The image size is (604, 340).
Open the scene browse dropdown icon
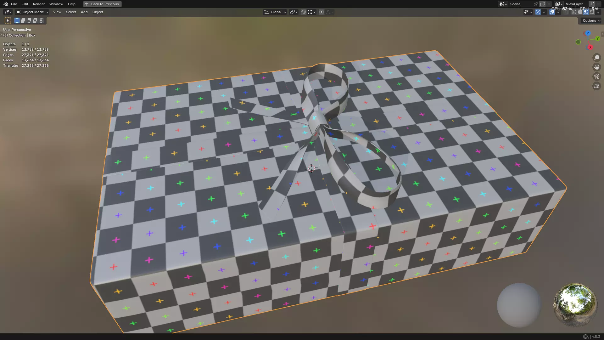coord(503,4)
